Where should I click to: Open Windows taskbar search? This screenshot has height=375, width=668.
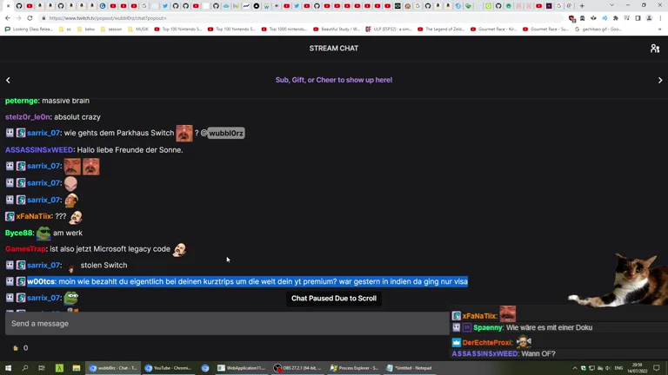tap(24, 368)
